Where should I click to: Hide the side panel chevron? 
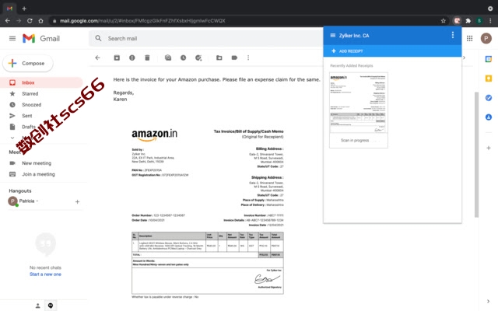(x=488, y=301)
